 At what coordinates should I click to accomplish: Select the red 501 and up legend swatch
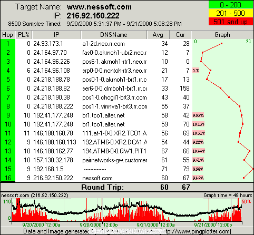(x=231, y=22)
